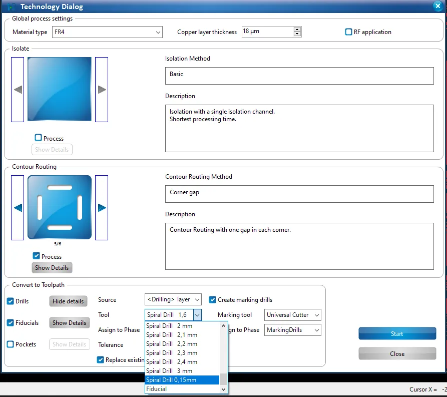
Task: Increase copper layer thickness with up arrow
Action: pos(297,30)
